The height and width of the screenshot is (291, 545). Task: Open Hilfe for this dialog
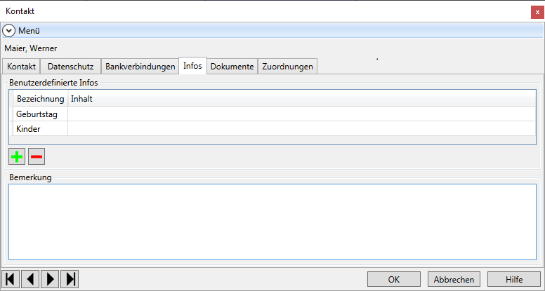tap(514, 279)
